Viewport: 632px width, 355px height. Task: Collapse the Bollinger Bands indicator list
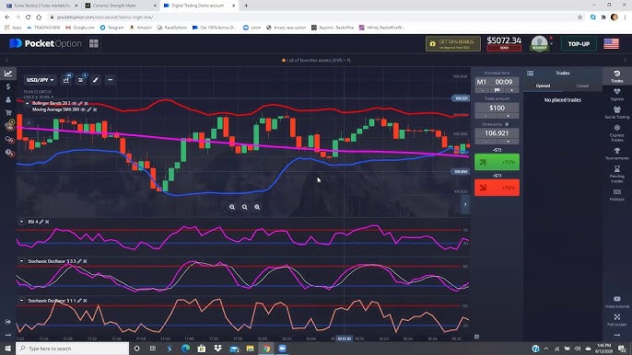(x=27, y=103)
